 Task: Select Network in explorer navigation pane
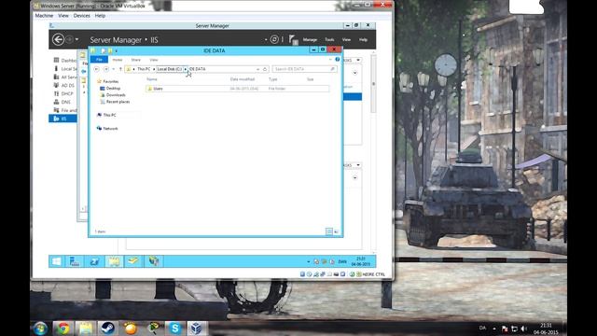[107, 129]
